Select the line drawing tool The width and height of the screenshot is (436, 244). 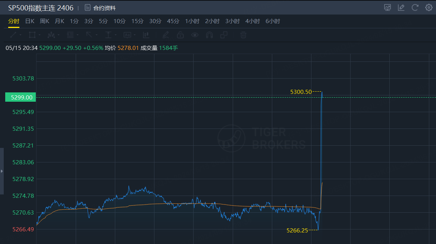click(x=13, y=35)
